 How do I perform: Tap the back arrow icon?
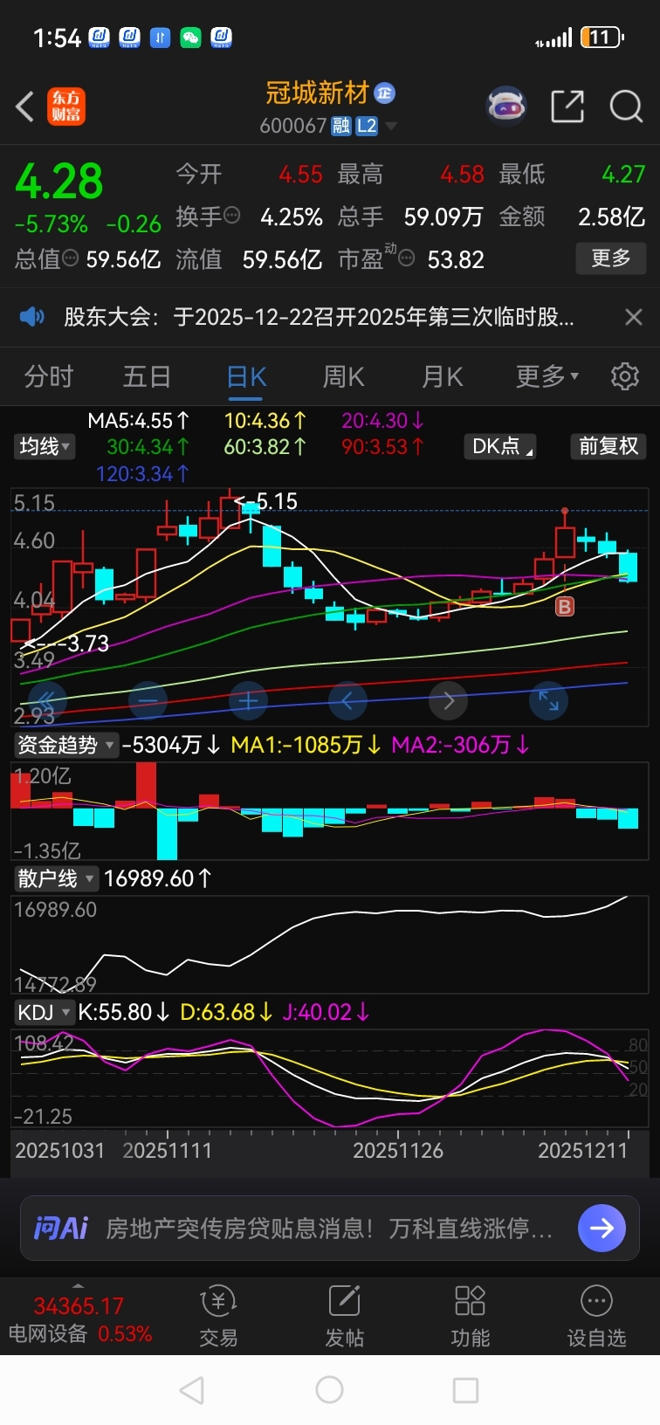coord(24,107)
